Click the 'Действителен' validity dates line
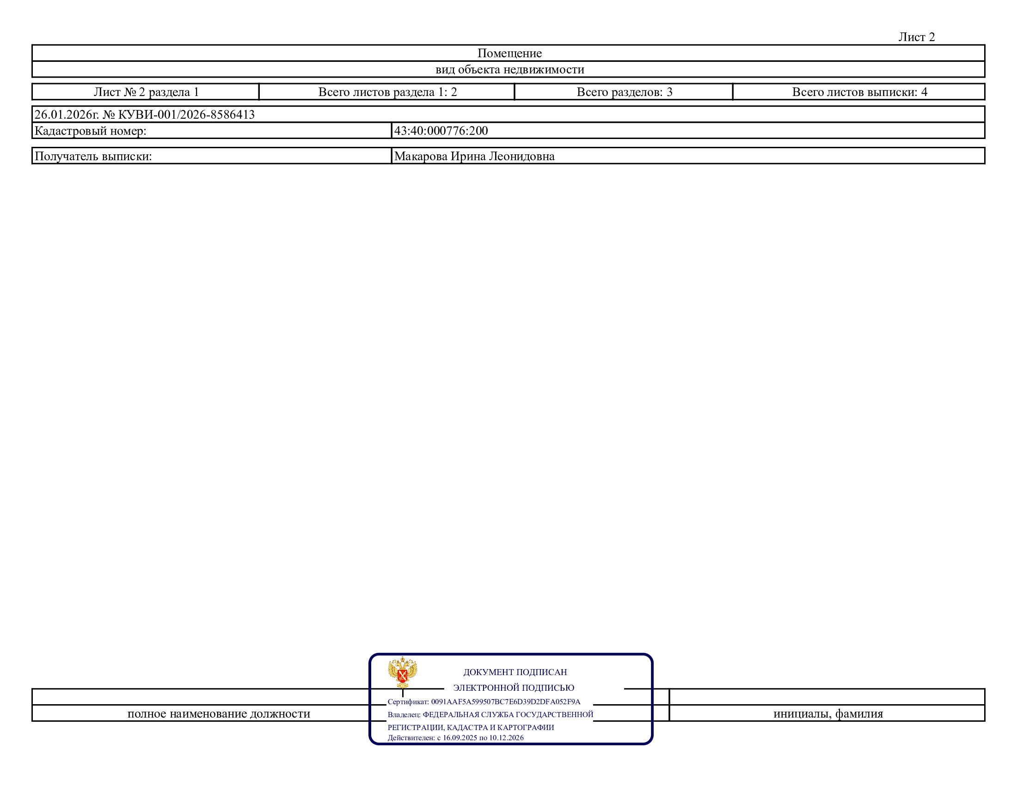This screenshot has height=785, width=1017. click(455, 737)
